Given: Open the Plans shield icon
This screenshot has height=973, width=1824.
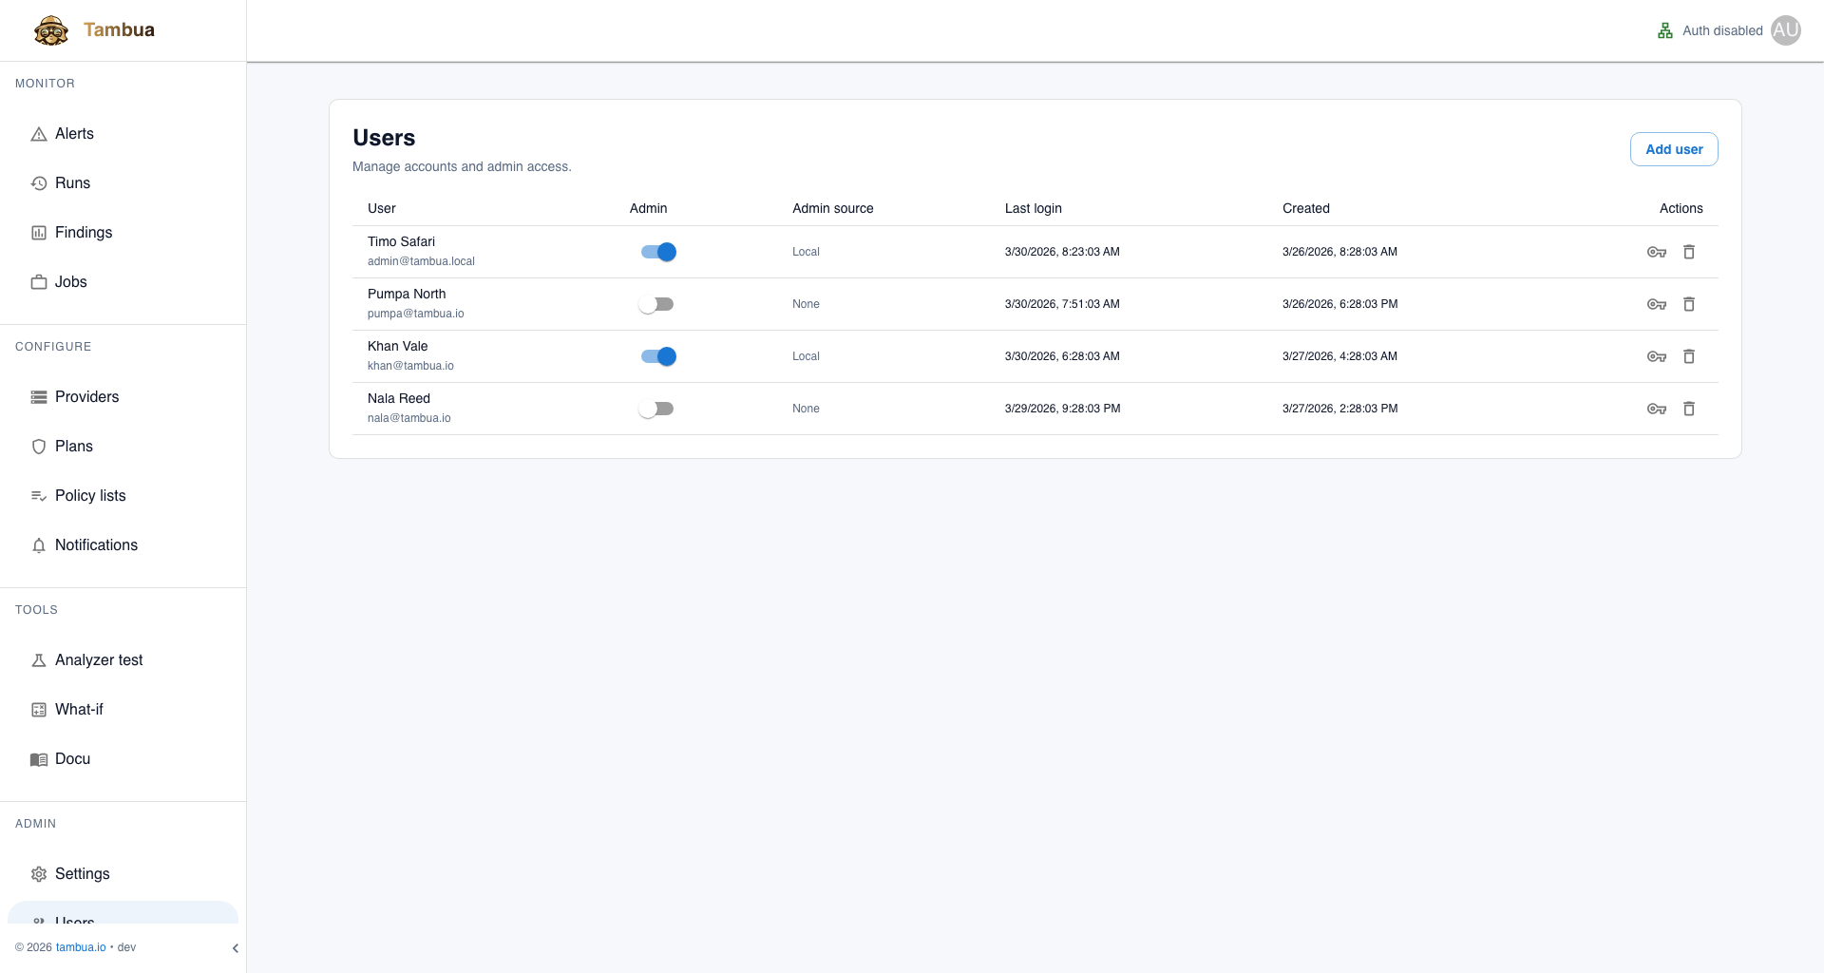Looking at the screenshot, I should tap(38, 446).
